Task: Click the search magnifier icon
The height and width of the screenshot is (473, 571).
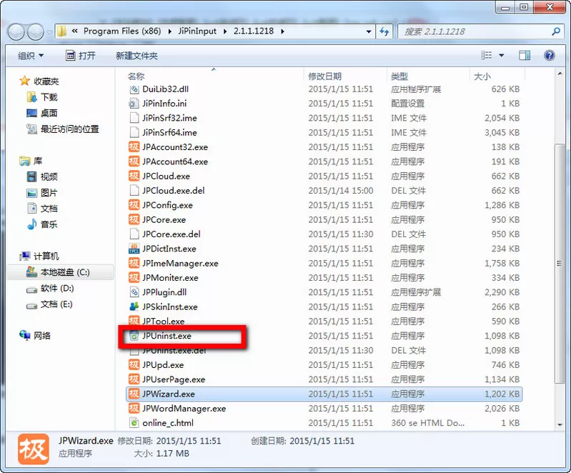Action: pyautogui.click(x=556, y=31)
